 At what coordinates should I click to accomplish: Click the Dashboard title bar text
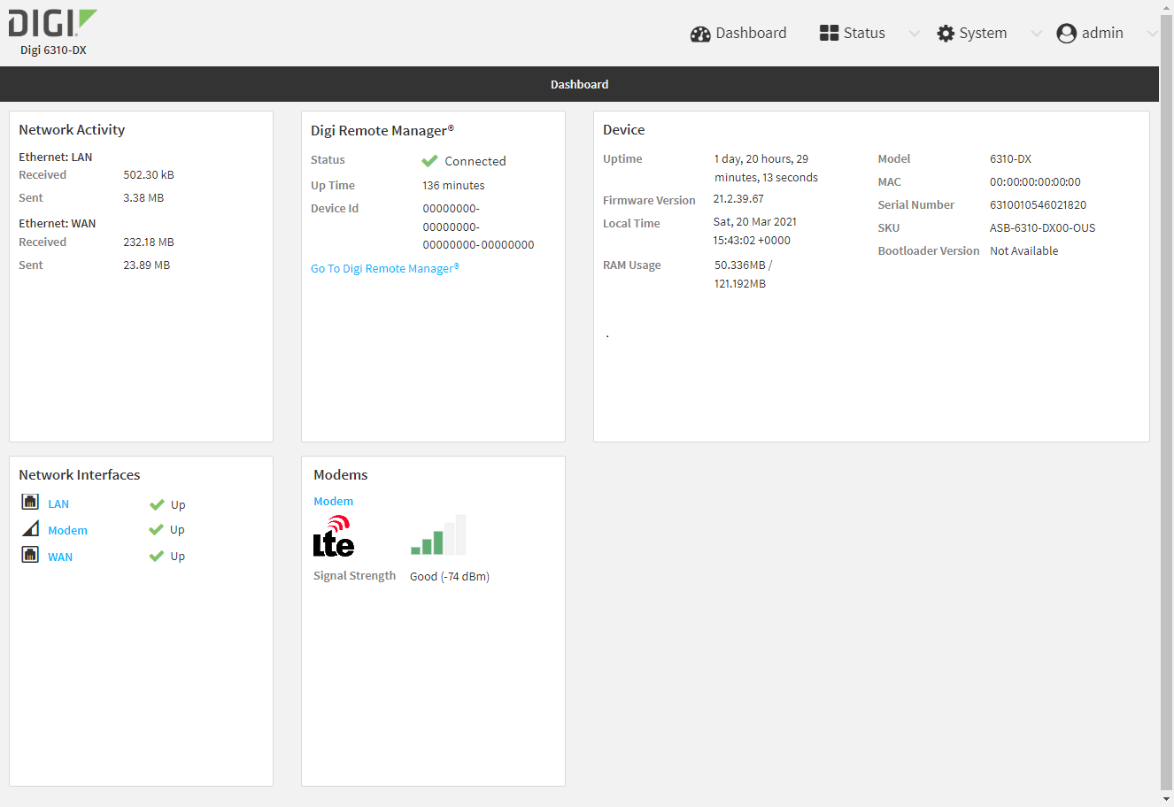(x=580, y=84)
